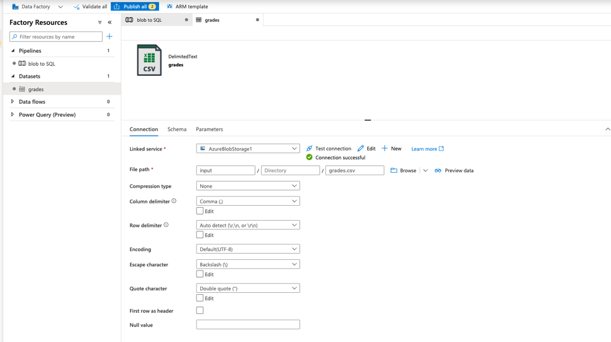Expand the Data flows tree section
The height and width of the screenshot is (342, 611).
[x=12, y=102]
